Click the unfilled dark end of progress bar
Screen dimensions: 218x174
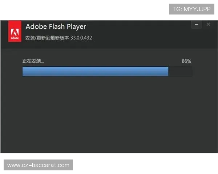click(180, 71)
